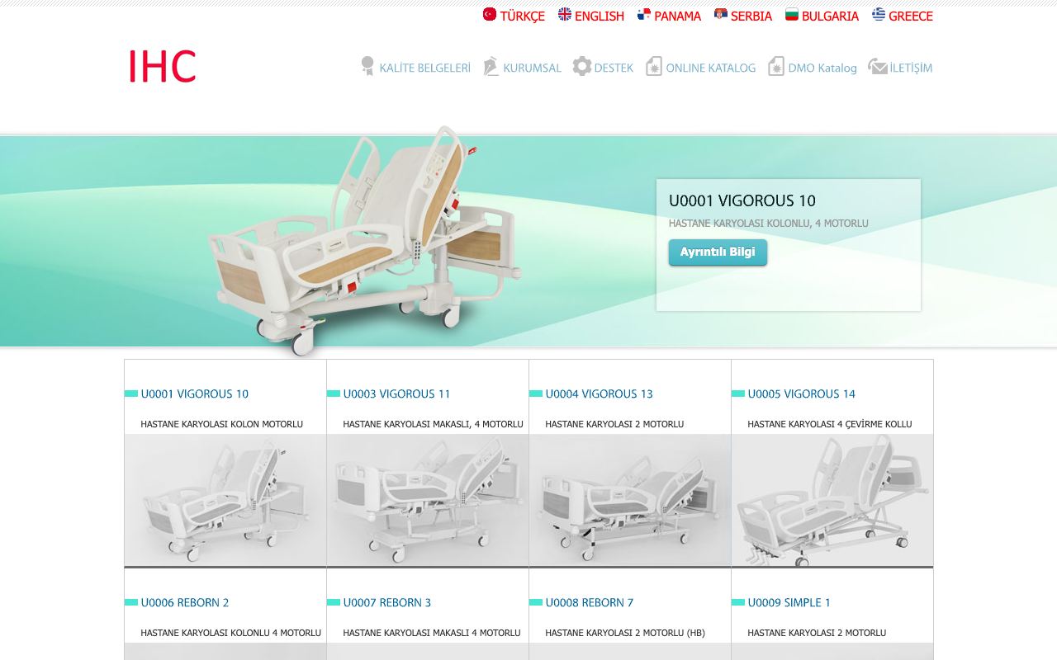Click the Panama flag icon
The image size is (1057, 660).
(x=644, y=14)
